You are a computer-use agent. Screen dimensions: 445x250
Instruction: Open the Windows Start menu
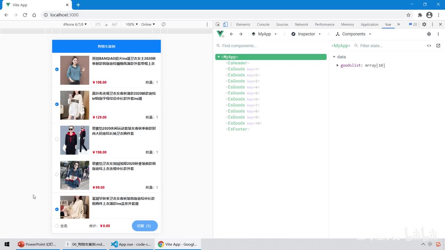coord(7,244)
